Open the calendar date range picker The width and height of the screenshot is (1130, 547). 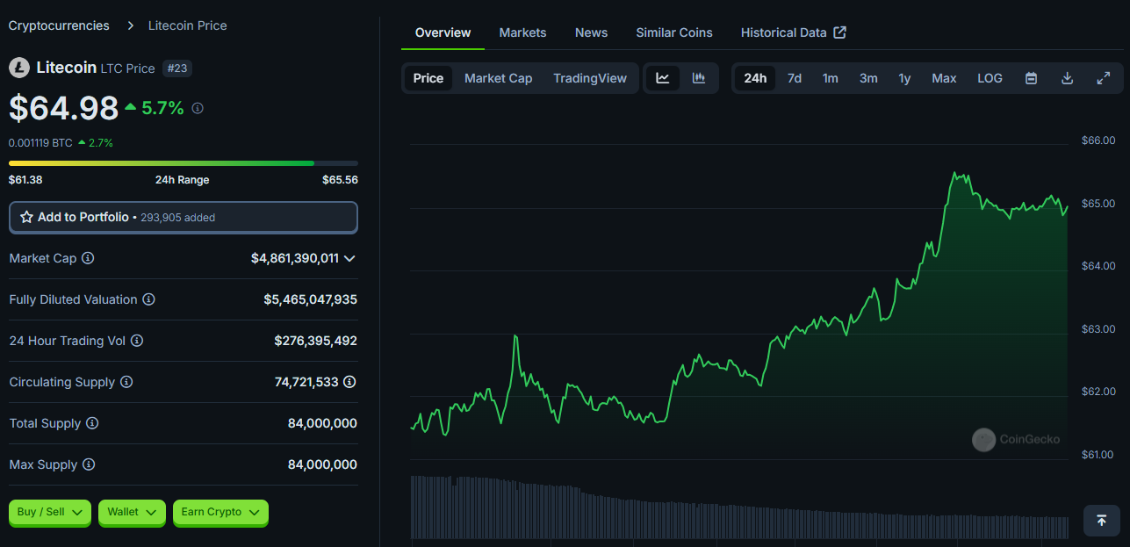click(x=1032, y=78)
